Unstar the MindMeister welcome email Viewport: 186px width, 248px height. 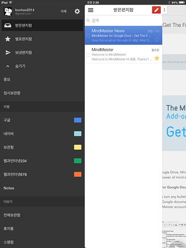(x=157, y=58)
